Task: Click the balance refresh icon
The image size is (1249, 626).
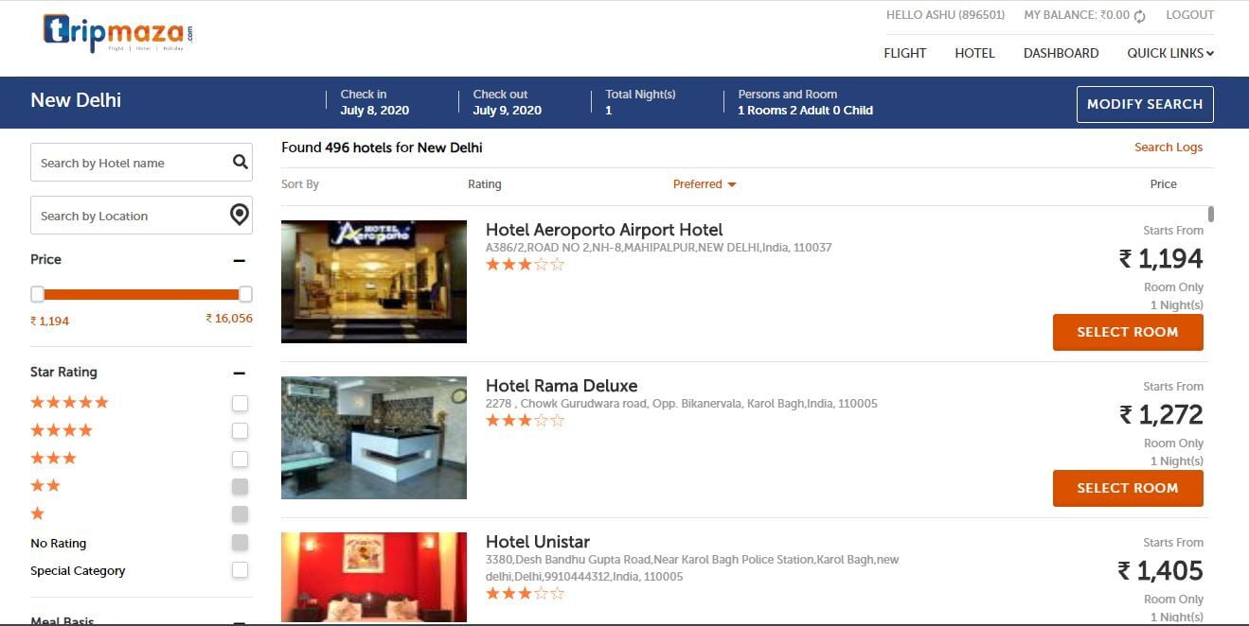Action: pyautogui.click(x=1139, y=16)
